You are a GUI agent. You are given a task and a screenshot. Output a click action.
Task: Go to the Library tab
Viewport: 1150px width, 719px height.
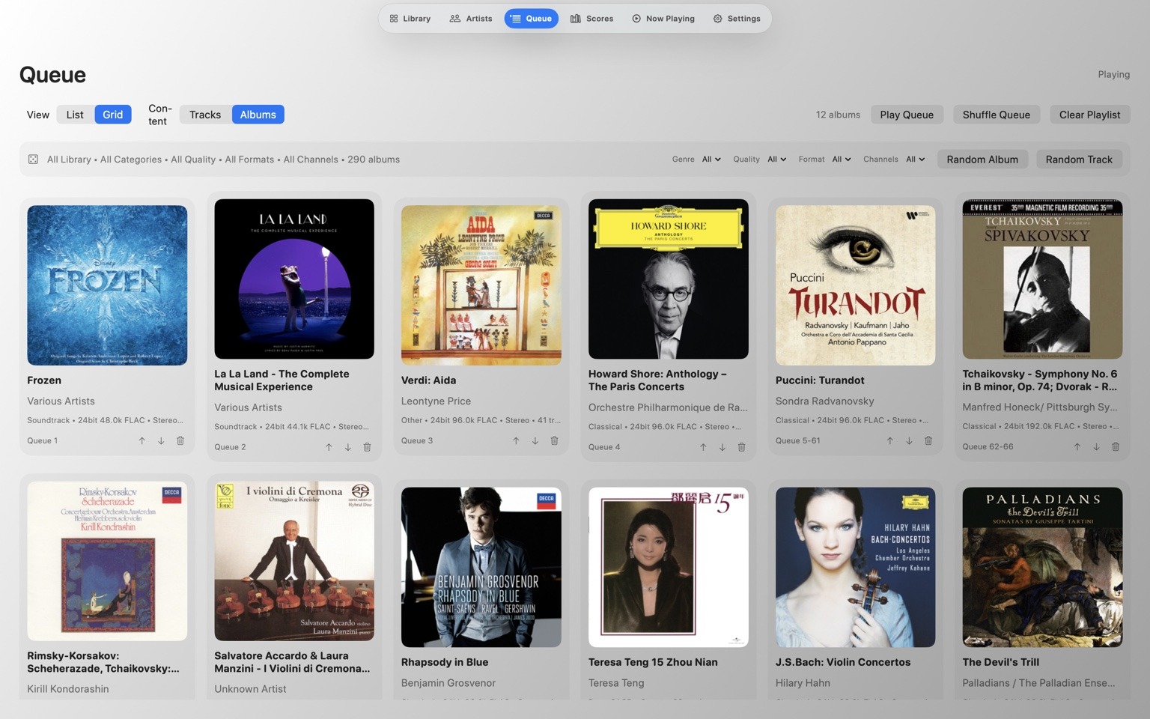410,19
